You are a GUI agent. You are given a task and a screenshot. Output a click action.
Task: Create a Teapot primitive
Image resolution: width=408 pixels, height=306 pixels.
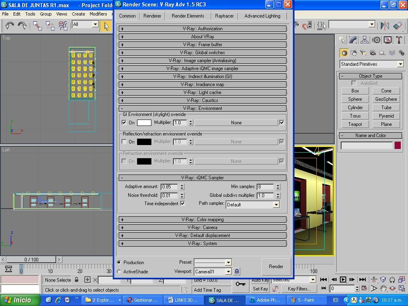point(355,124)
